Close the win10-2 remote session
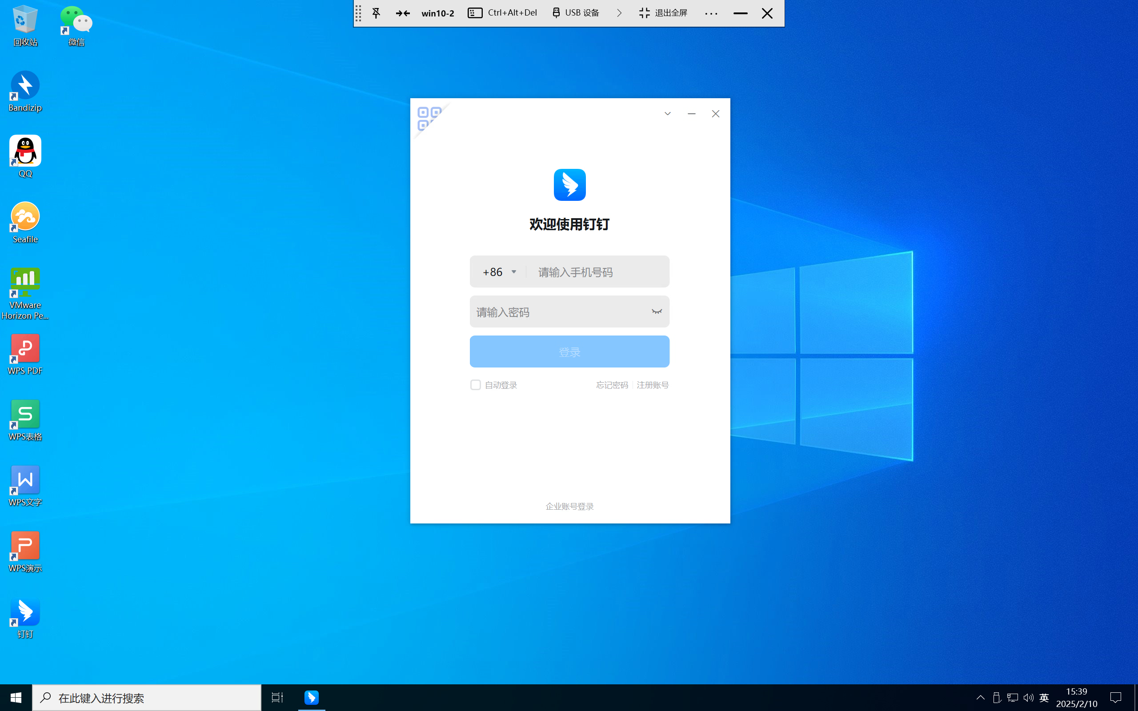1138x711 pixels. [767, 13]
